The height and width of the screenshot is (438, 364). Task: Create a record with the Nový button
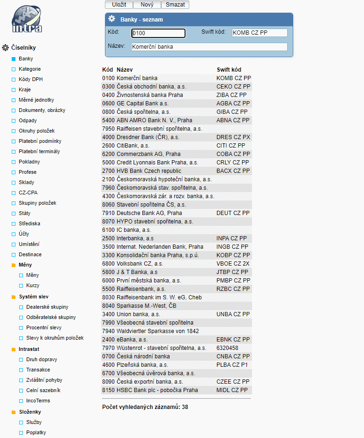pyautogui.click(x=147, y=5)
